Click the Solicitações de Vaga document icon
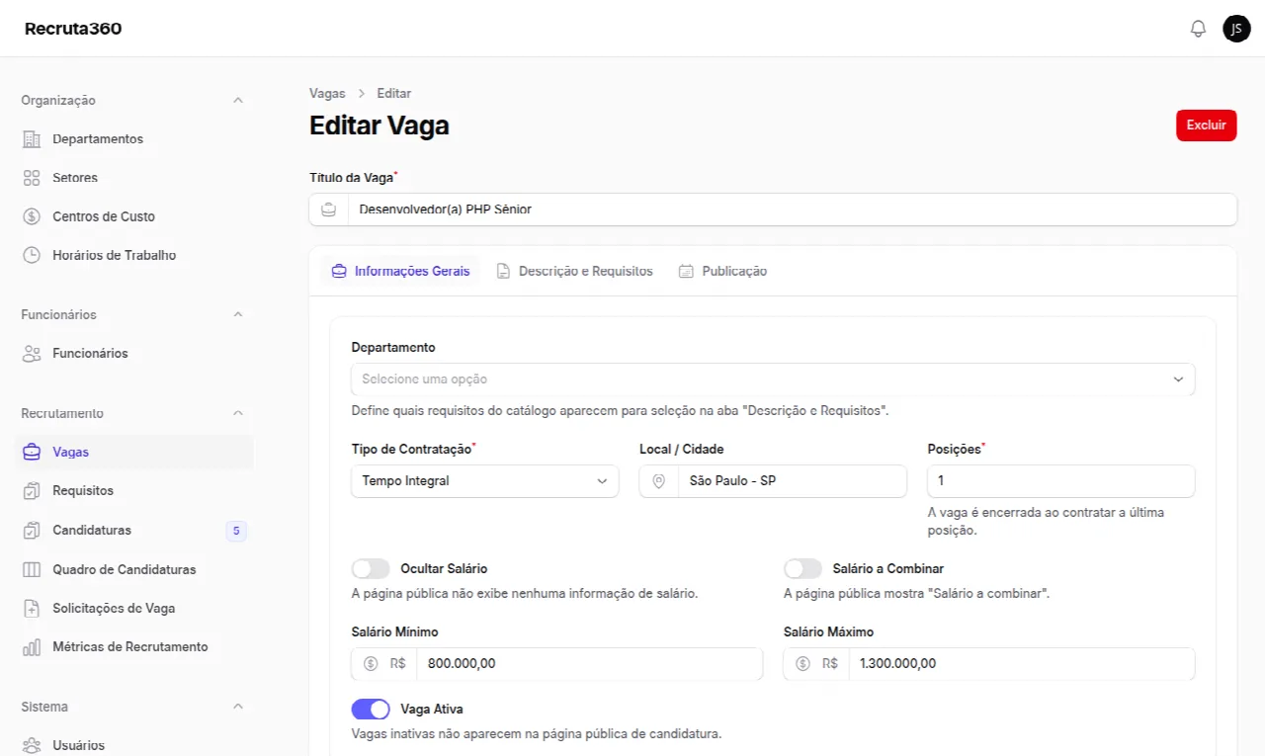 coord(32,609)
